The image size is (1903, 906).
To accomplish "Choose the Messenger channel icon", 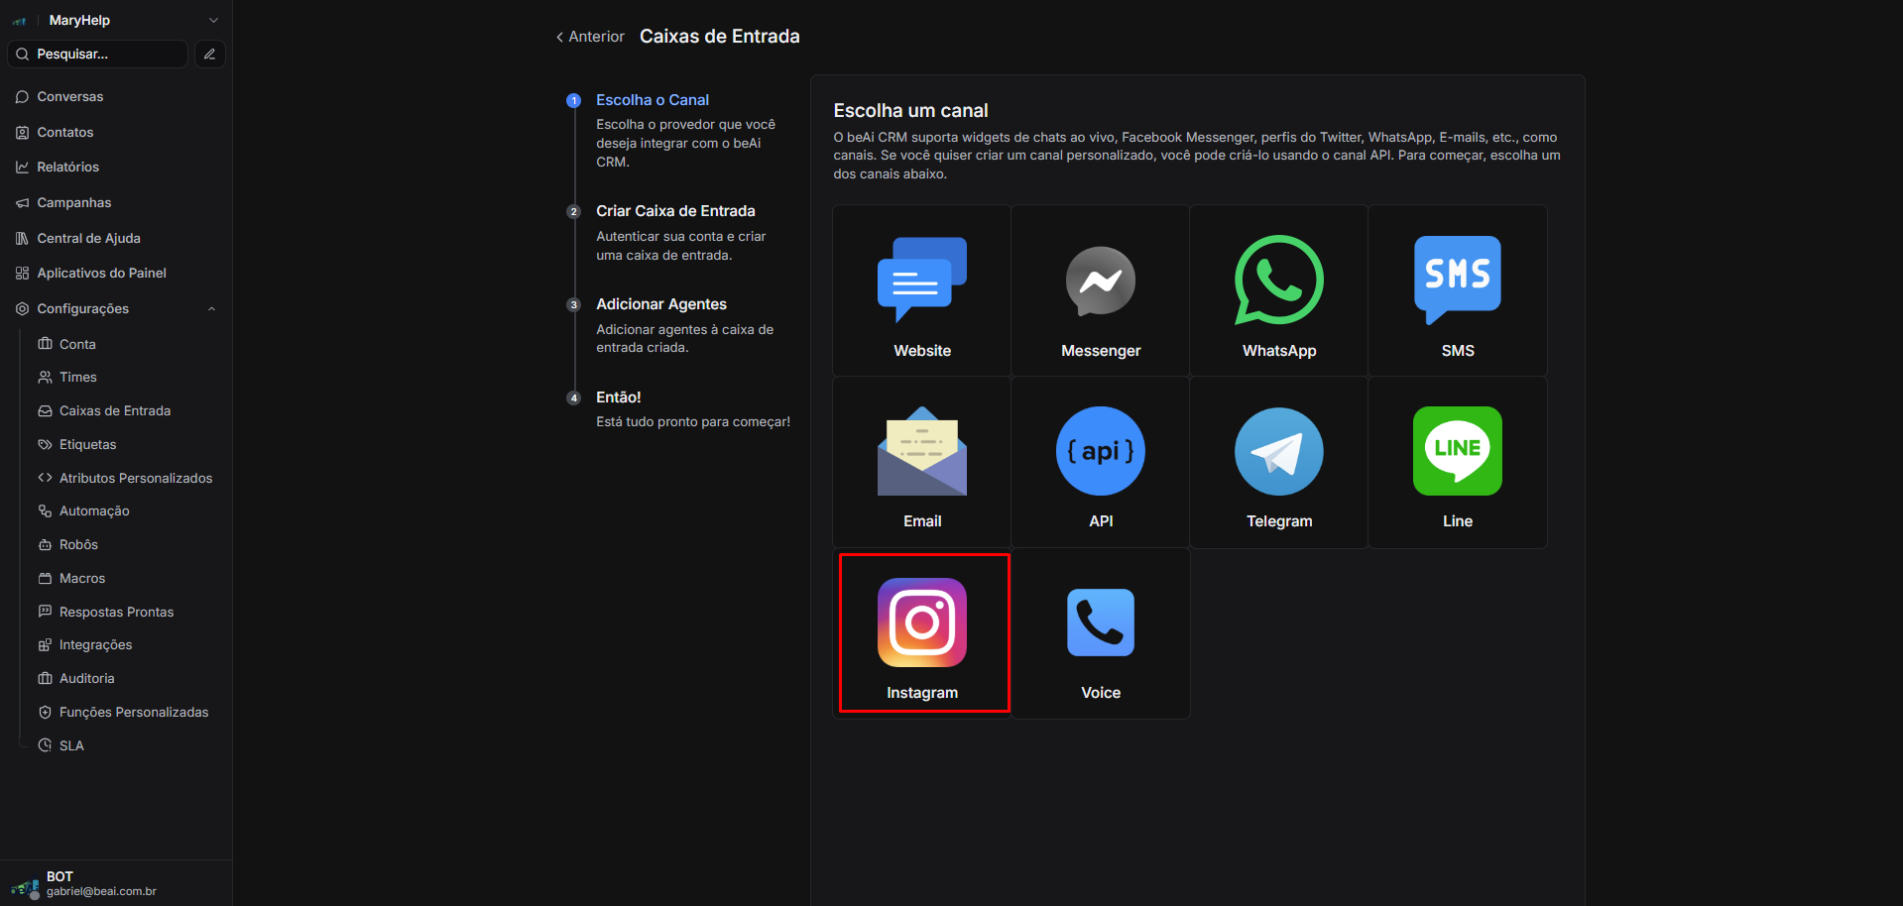I will click(1100, 281).
